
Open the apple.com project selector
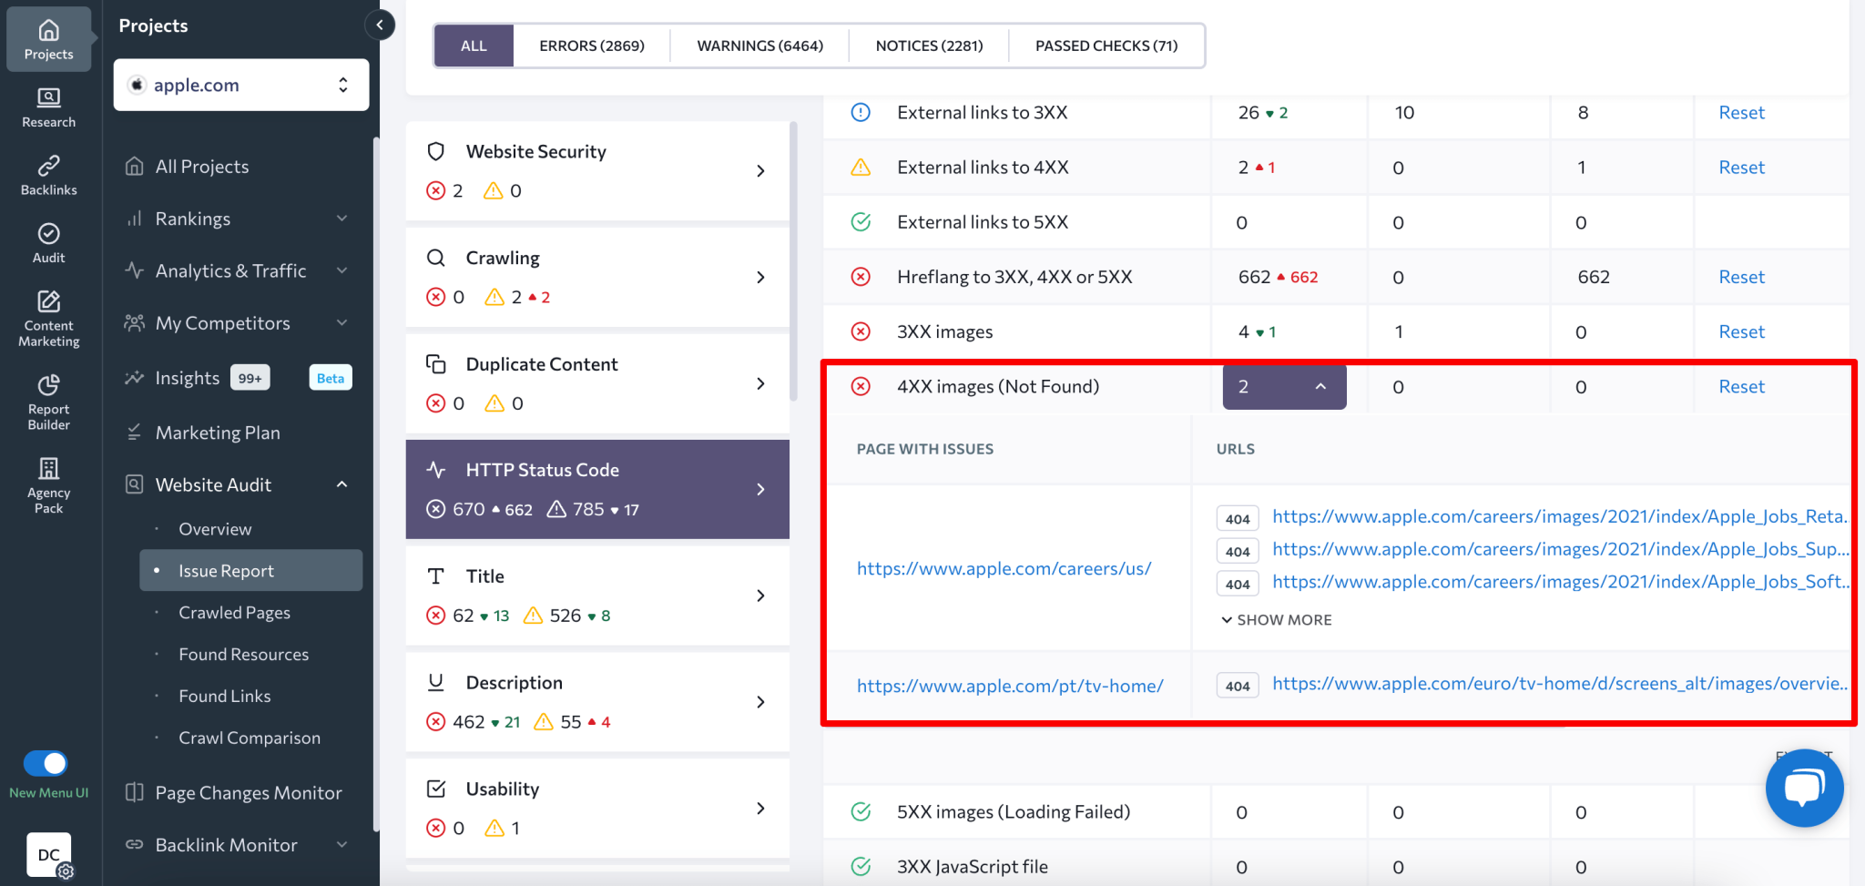240,85
